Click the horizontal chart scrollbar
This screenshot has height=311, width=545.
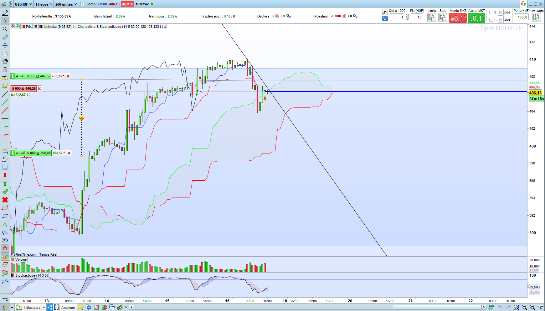point(308,307)
